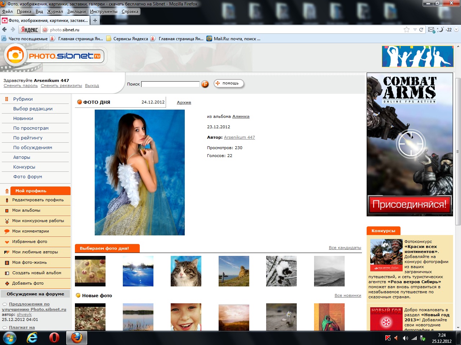Bookmark this page with the star icon
The width and height of the screenshot is (461, 345).
pos(407,29)
